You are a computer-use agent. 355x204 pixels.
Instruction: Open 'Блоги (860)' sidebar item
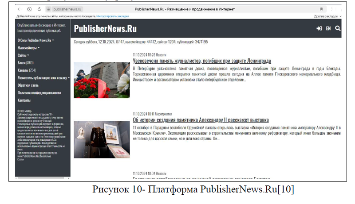(x=26, y=63)
